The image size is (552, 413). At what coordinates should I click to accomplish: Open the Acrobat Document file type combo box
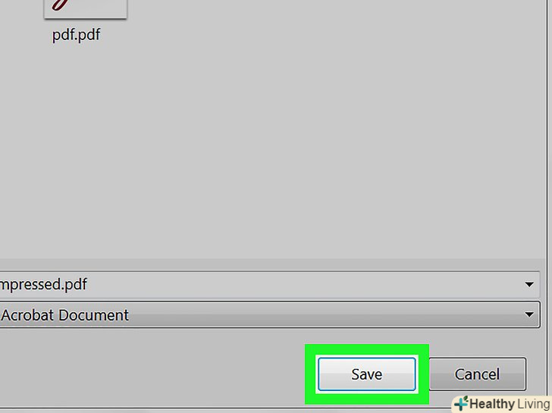(x=258, y=315)
